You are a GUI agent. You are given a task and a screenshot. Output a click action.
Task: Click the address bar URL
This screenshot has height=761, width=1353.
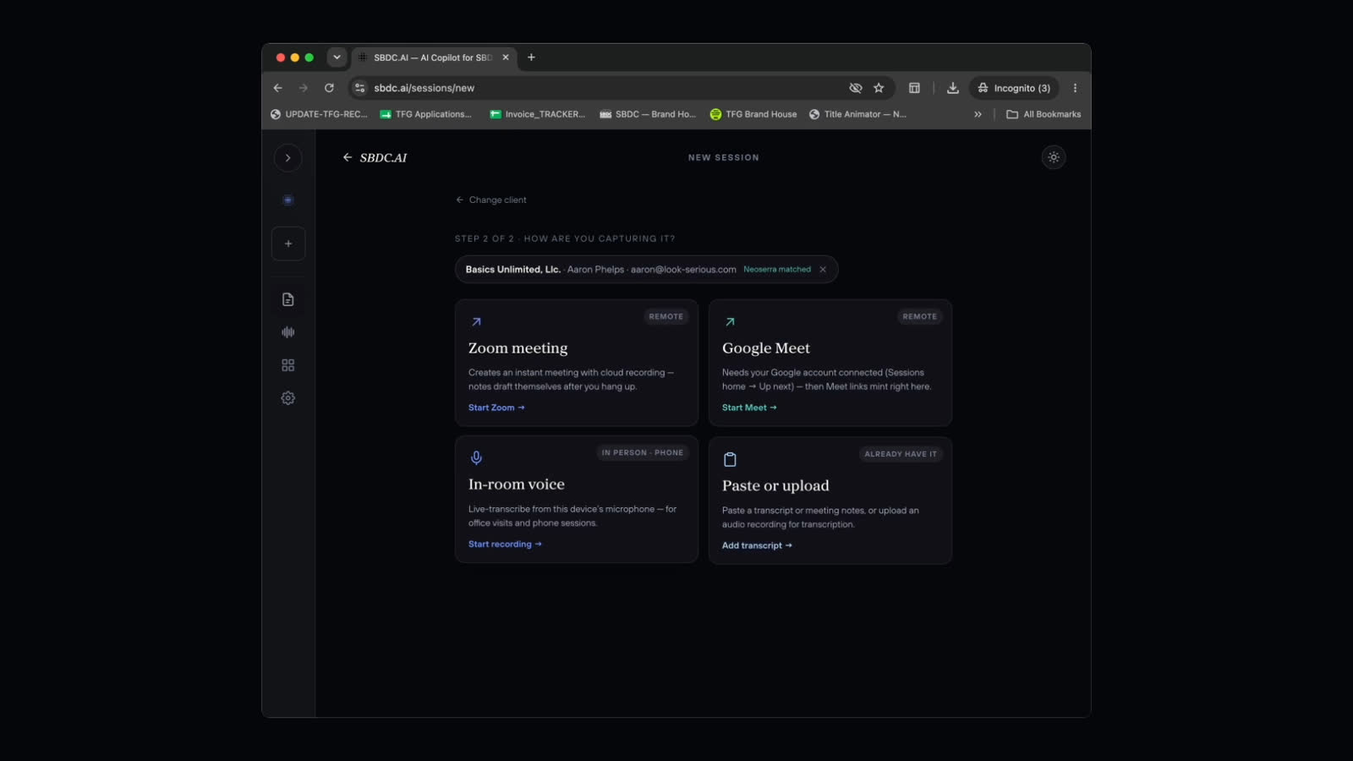pyautogui.click(x=425, y=88)
